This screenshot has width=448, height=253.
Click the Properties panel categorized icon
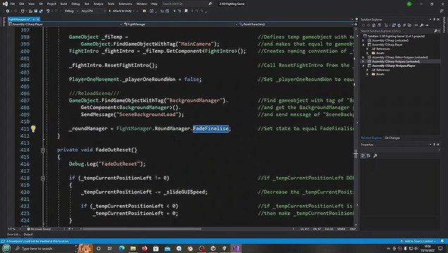[363, 155]
